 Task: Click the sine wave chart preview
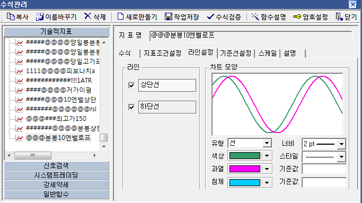(277, 104)
